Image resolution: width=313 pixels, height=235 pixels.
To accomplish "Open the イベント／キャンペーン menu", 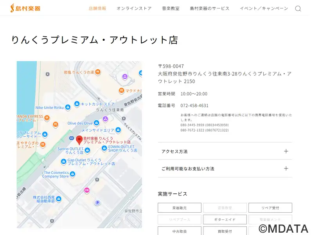I will point(264,9).
